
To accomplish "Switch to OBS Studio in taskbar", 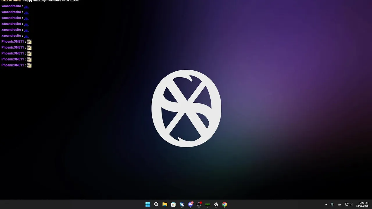I will point(199,204).
